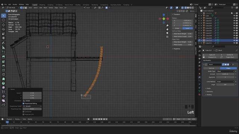
Task: Toggle the Projected (2D) checkbox
Action: coord(24,114)
